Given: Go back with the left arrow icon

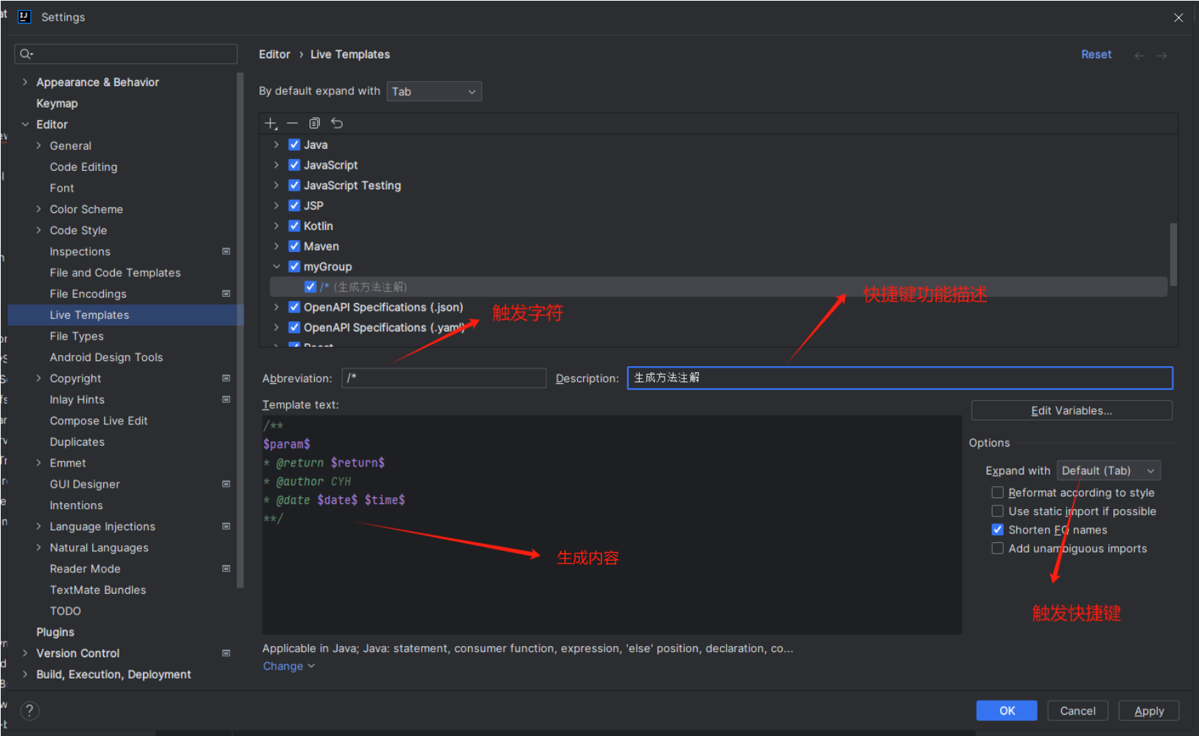Looking at the screenshot, I should pyautogui.click(x=1139, y=55).
